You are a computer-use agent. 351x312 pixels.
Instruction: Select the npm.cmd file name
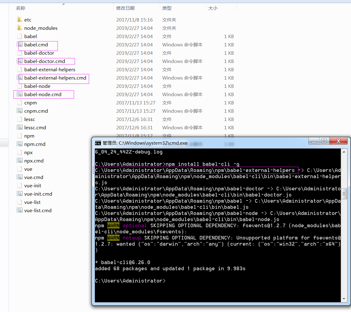[35, 144]
